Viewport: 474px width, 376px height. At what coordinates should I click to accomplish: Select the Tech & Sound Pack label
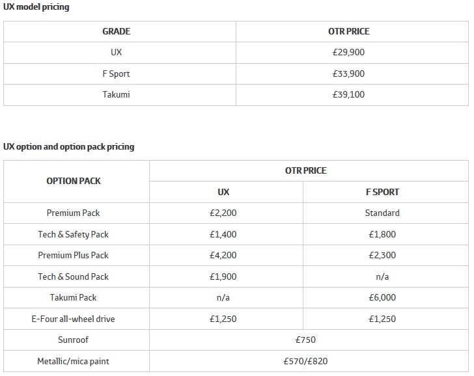(74, 276)
